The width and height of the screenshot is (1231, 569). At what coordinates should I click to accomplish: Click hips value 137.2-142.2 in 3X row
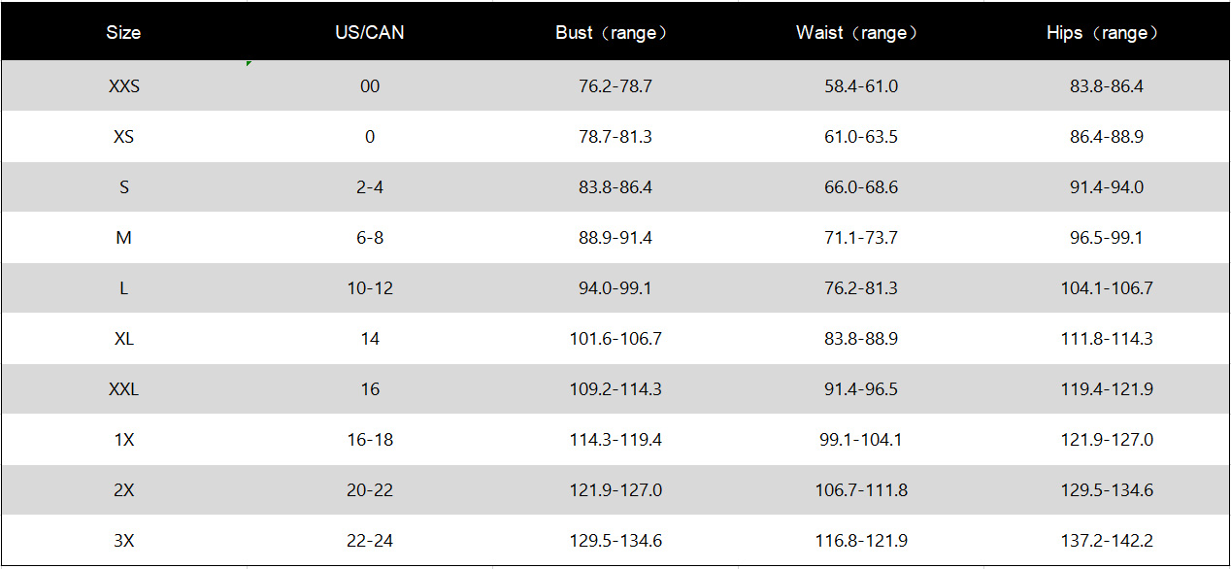(1107, 541)
